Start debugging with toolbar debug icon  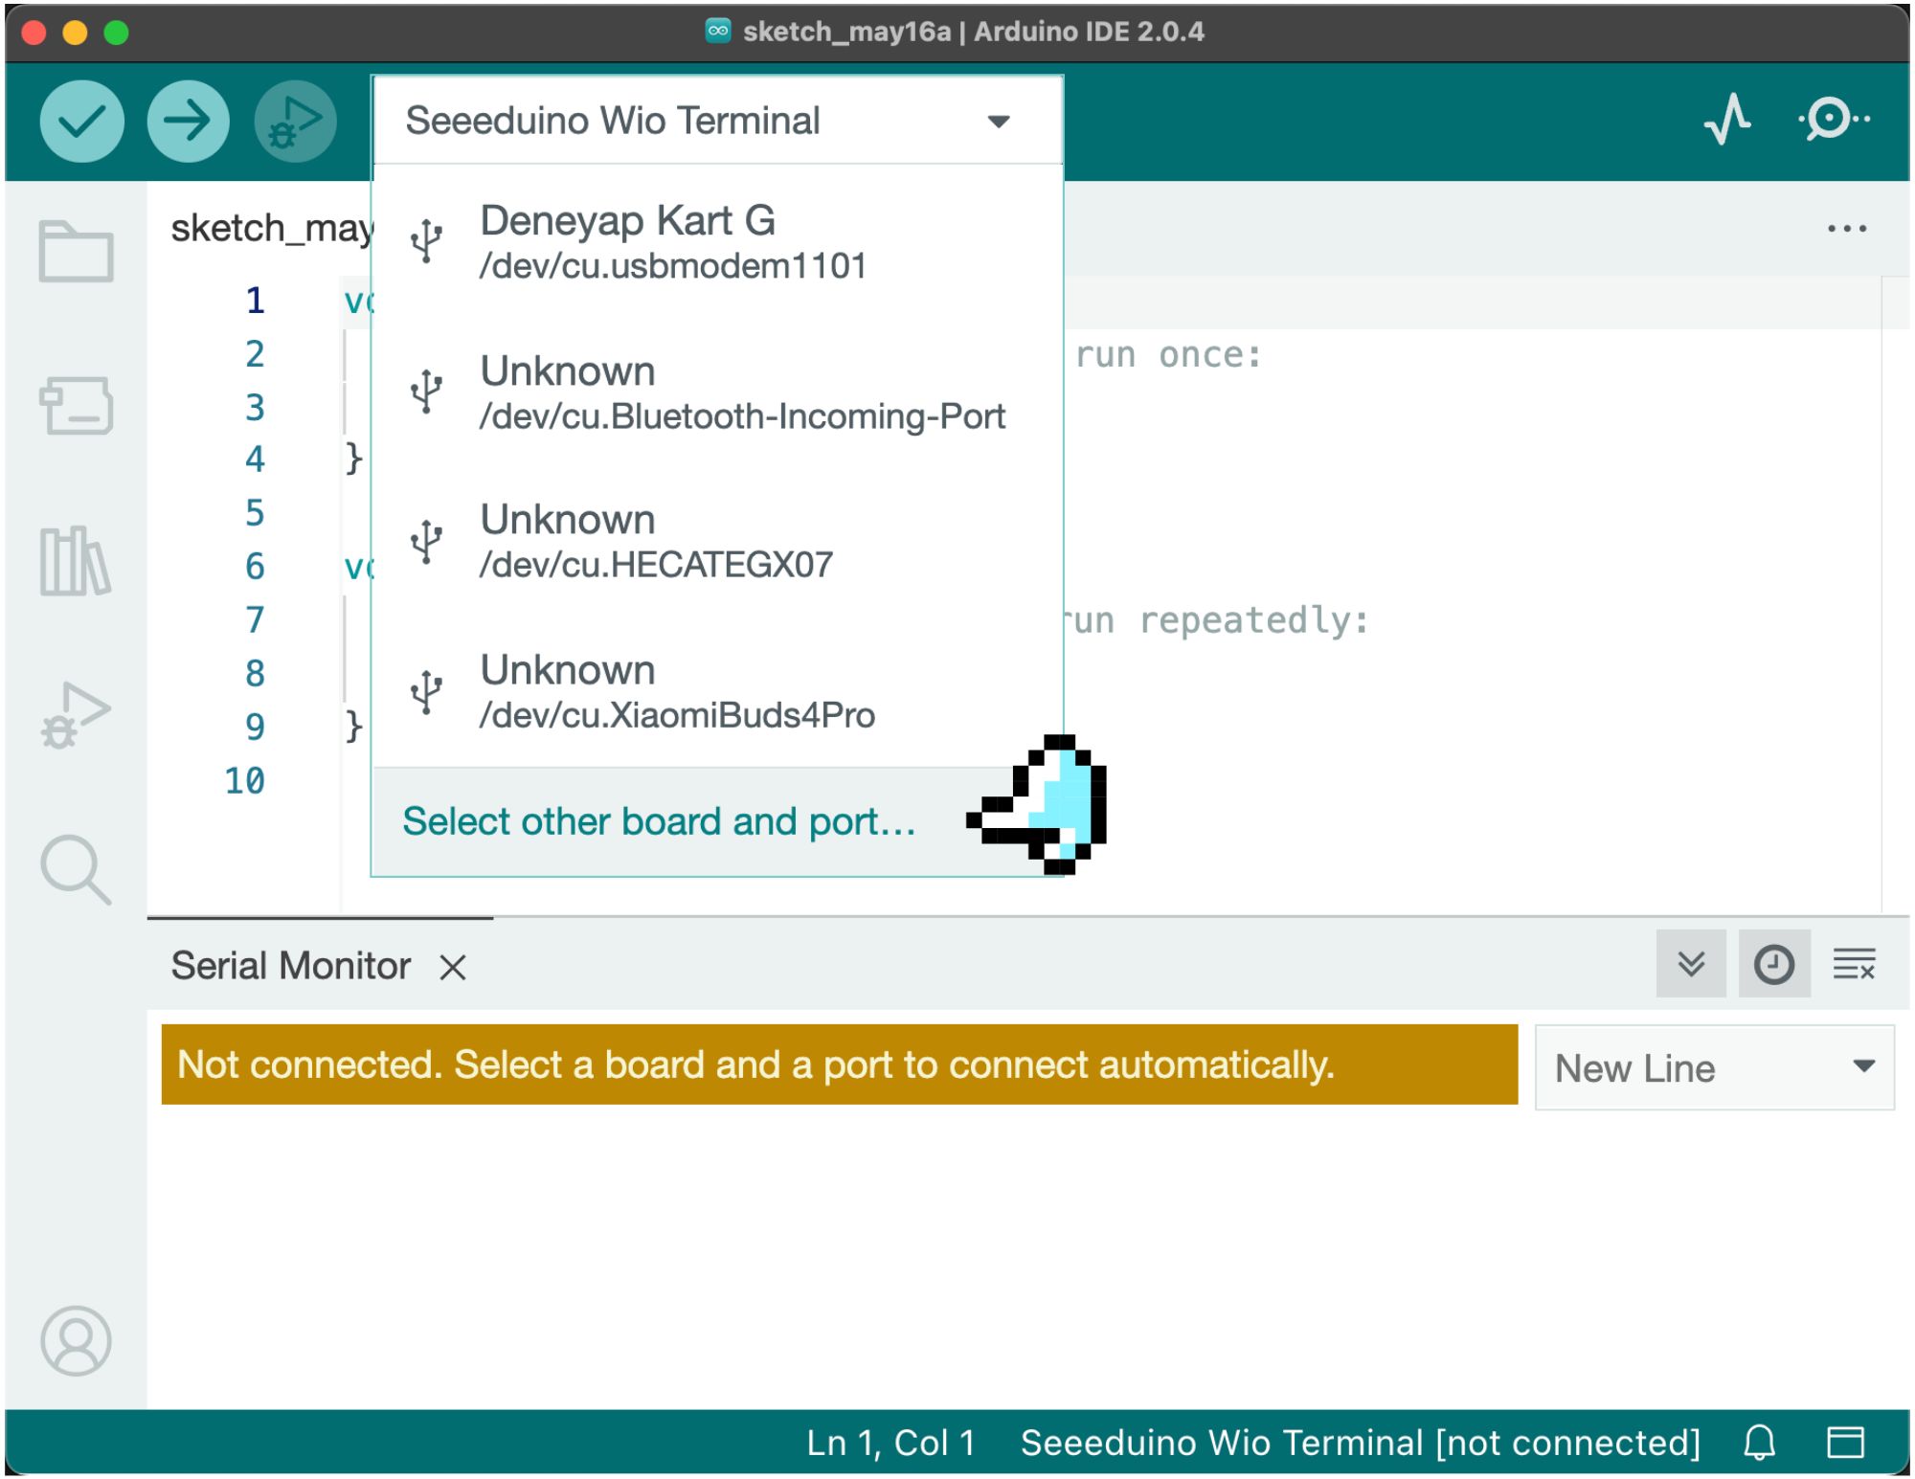(x=295, y=122)
